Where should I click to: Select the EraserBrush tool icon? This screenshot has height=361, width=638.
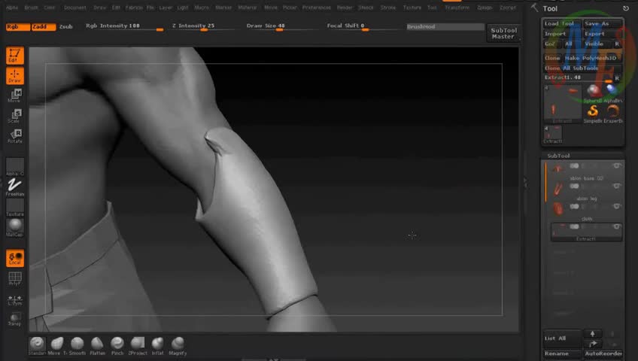612,114
